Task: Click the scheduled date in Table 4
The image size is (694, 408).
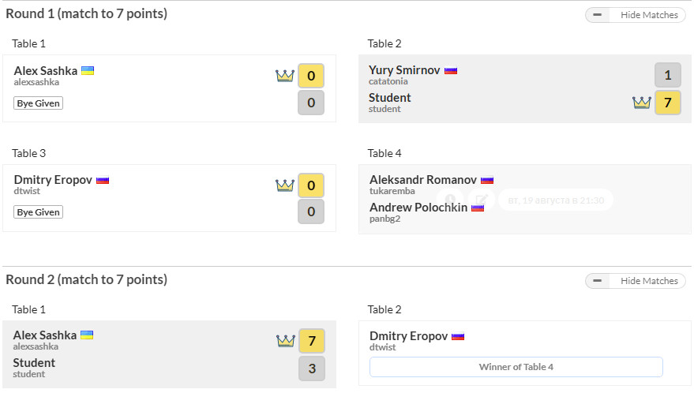Action: 556,200
